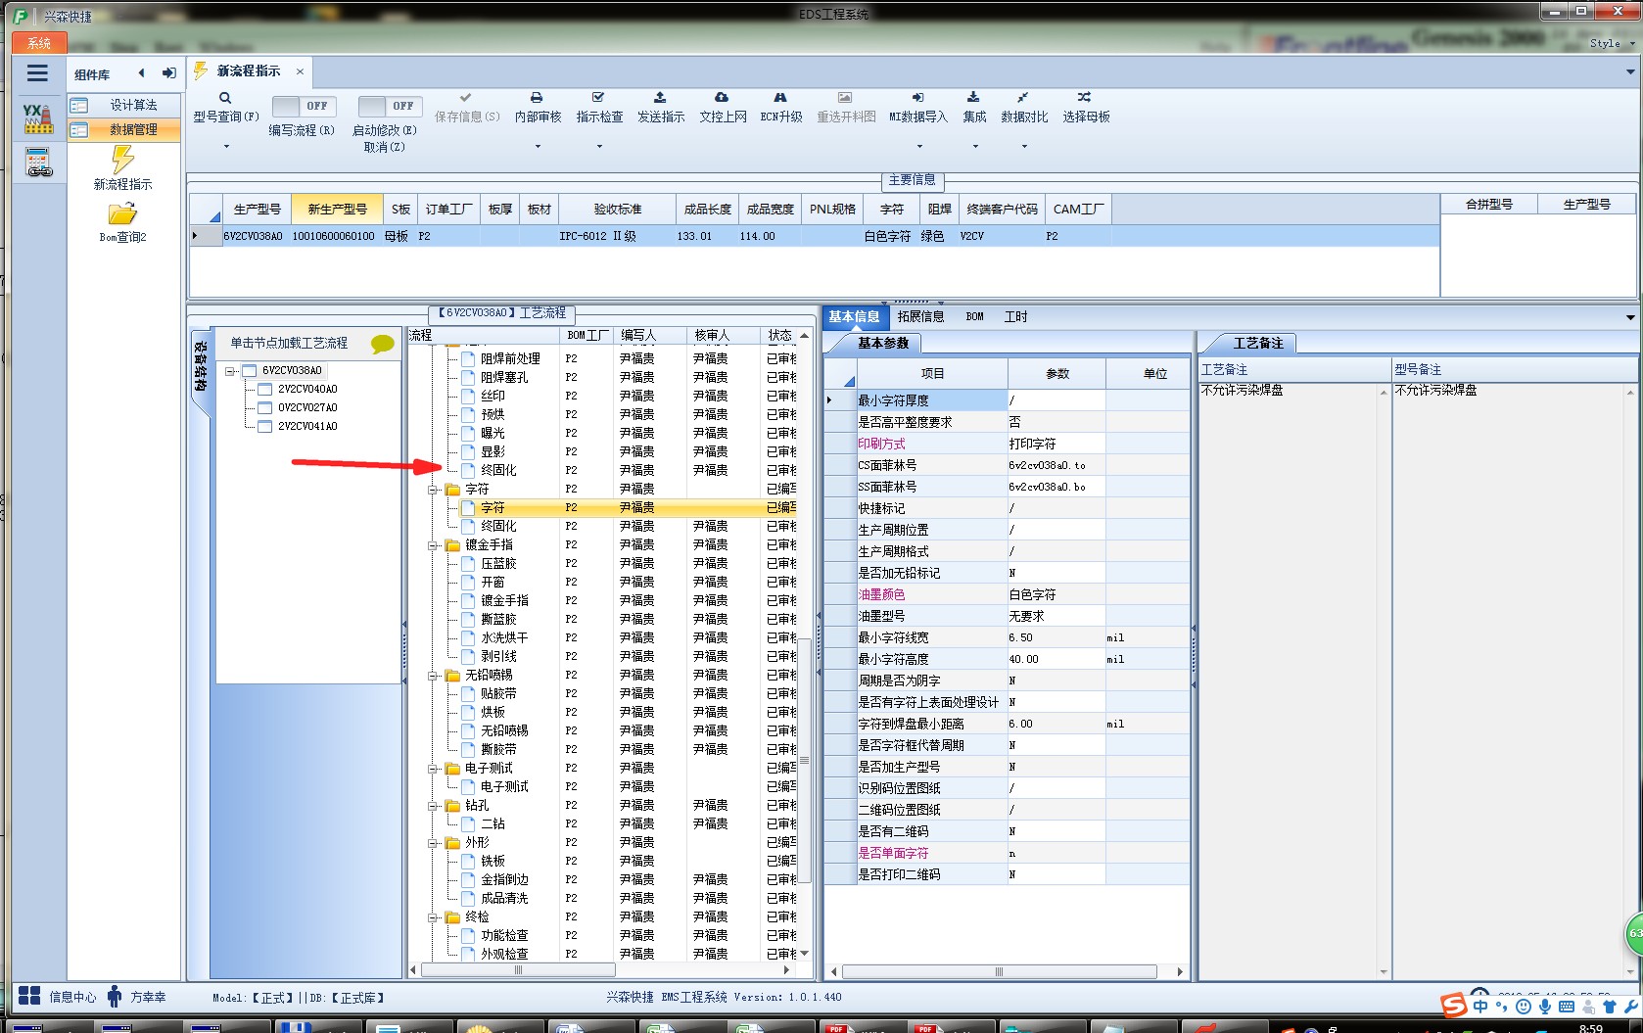1643x1033 pixels.
Task: Collapse 组件库 panel with left arrow
Action: [142, 73]
